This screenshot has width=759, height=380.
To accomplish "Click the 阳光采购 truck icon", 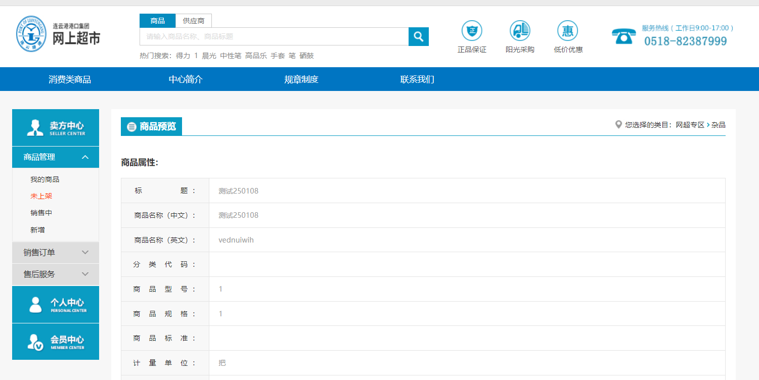I will click(x=520, y=31).
